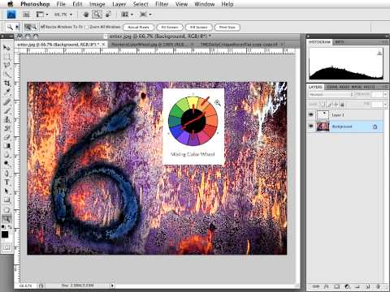Viewport: 390px width, 292px height.
Task: Switch to the Layers panel tab
Action: click(315, 87)
